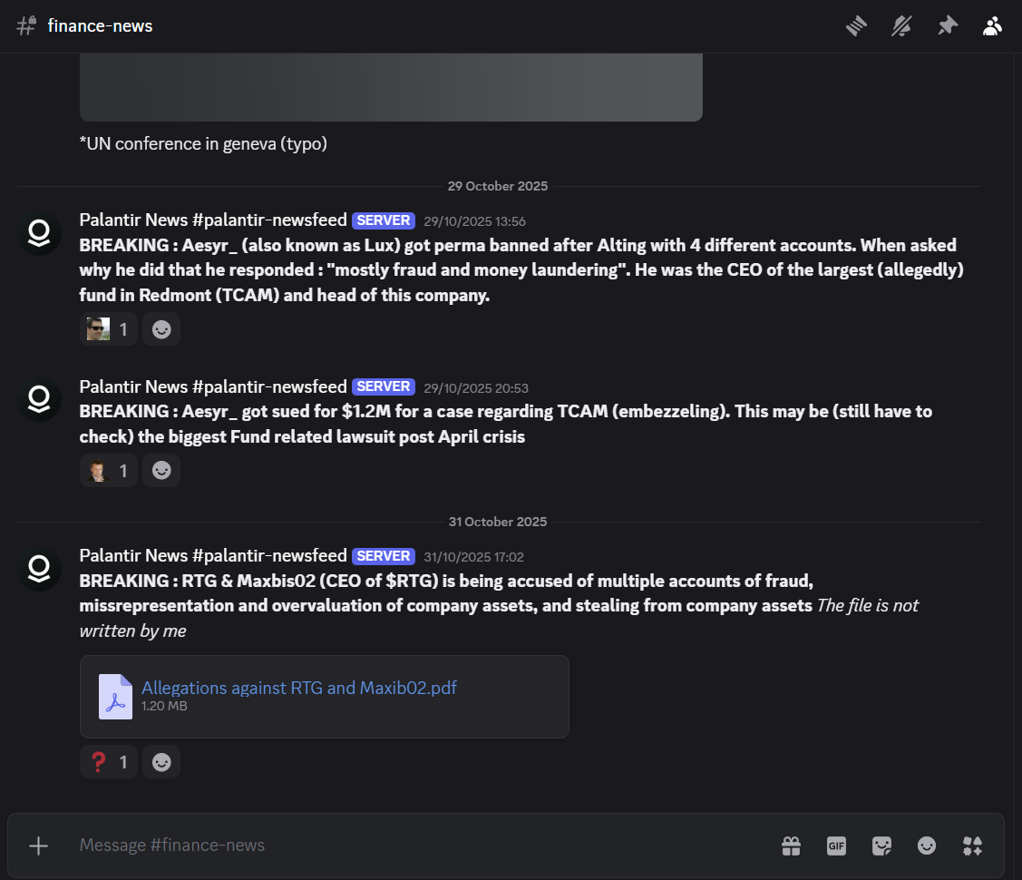The image size is (1022, 880).
Task: Open the gift sending icon
Action: (x=791, y=846)
